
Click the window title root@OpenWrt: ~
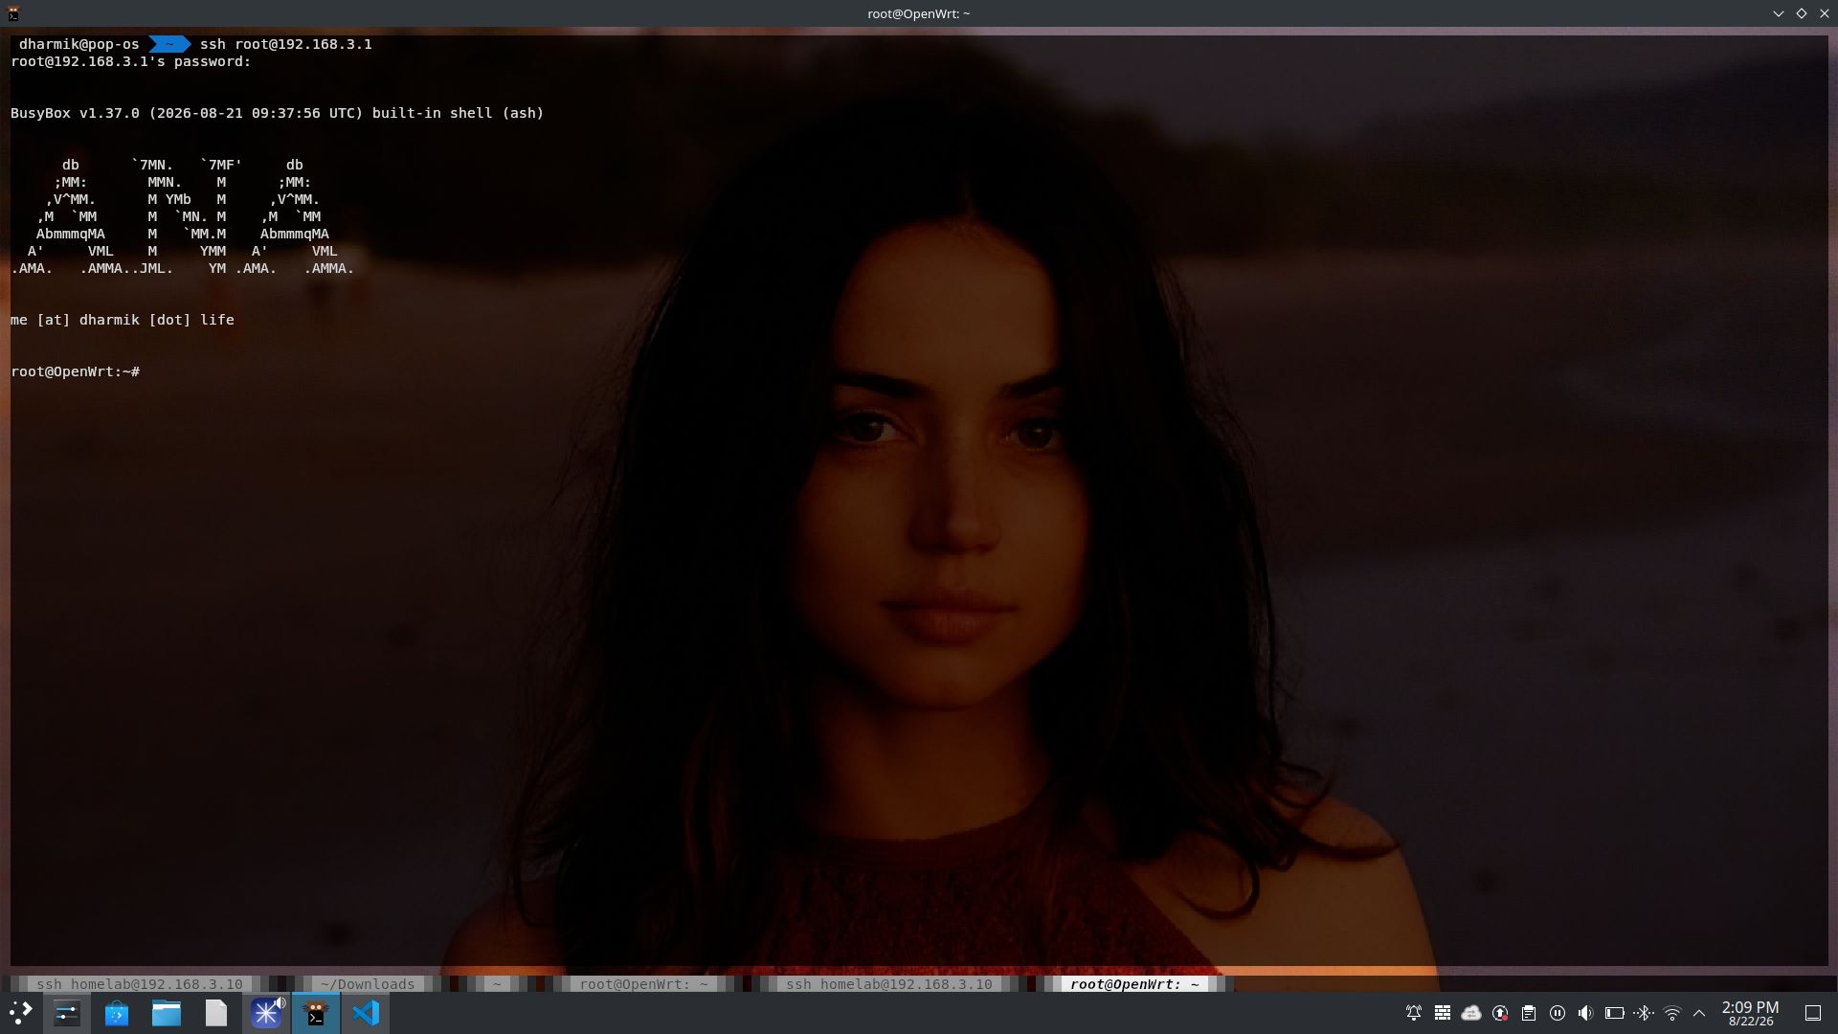[x=919, y=13]
